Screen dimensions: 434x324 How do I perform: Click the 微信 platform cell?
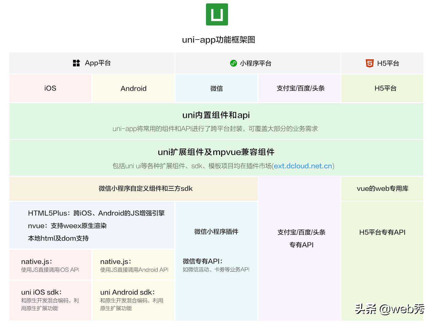click(216, 88)
